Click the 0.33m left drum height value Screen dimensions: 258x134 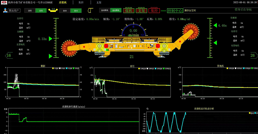pos(43,39)
